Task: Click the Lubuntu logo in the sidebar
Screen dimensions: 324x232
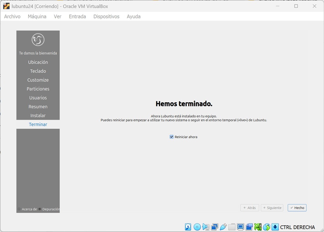Action: (38, 40)
